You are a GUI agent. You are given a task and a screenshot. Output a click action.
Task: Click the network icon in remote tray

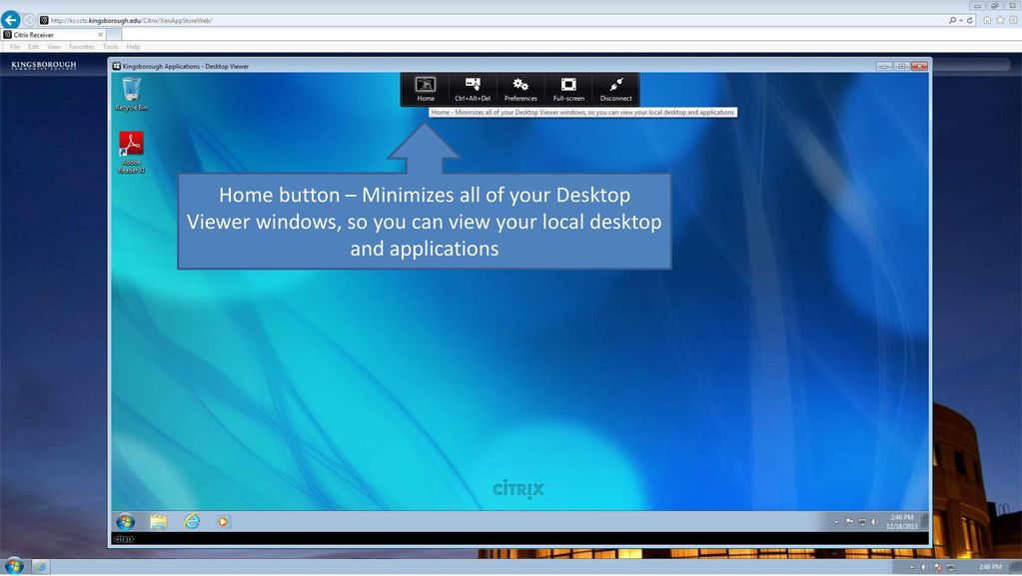pos(862,522)
